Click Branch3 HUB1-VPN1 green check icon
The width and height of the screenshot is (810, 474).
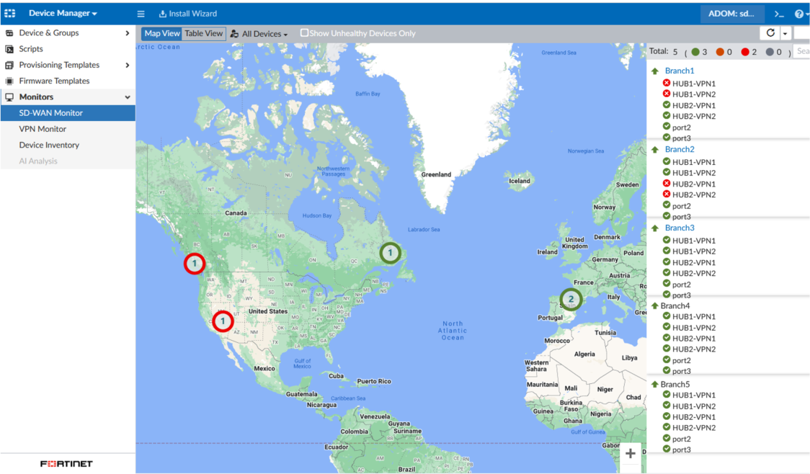(x=667, y=240)
